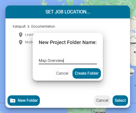Open the Documentation breadcrumb folder

point(43,26)
